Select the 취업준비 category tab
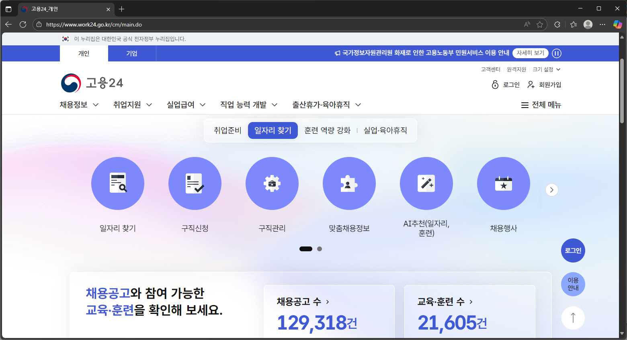Image resolution: width=627 pixels, height=340 pixels. [227, 130]
